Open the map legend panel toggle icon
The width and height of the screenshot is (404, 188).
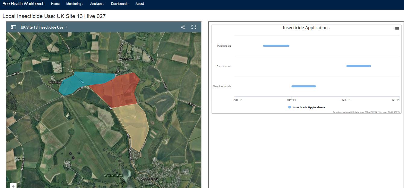(13, 27)
